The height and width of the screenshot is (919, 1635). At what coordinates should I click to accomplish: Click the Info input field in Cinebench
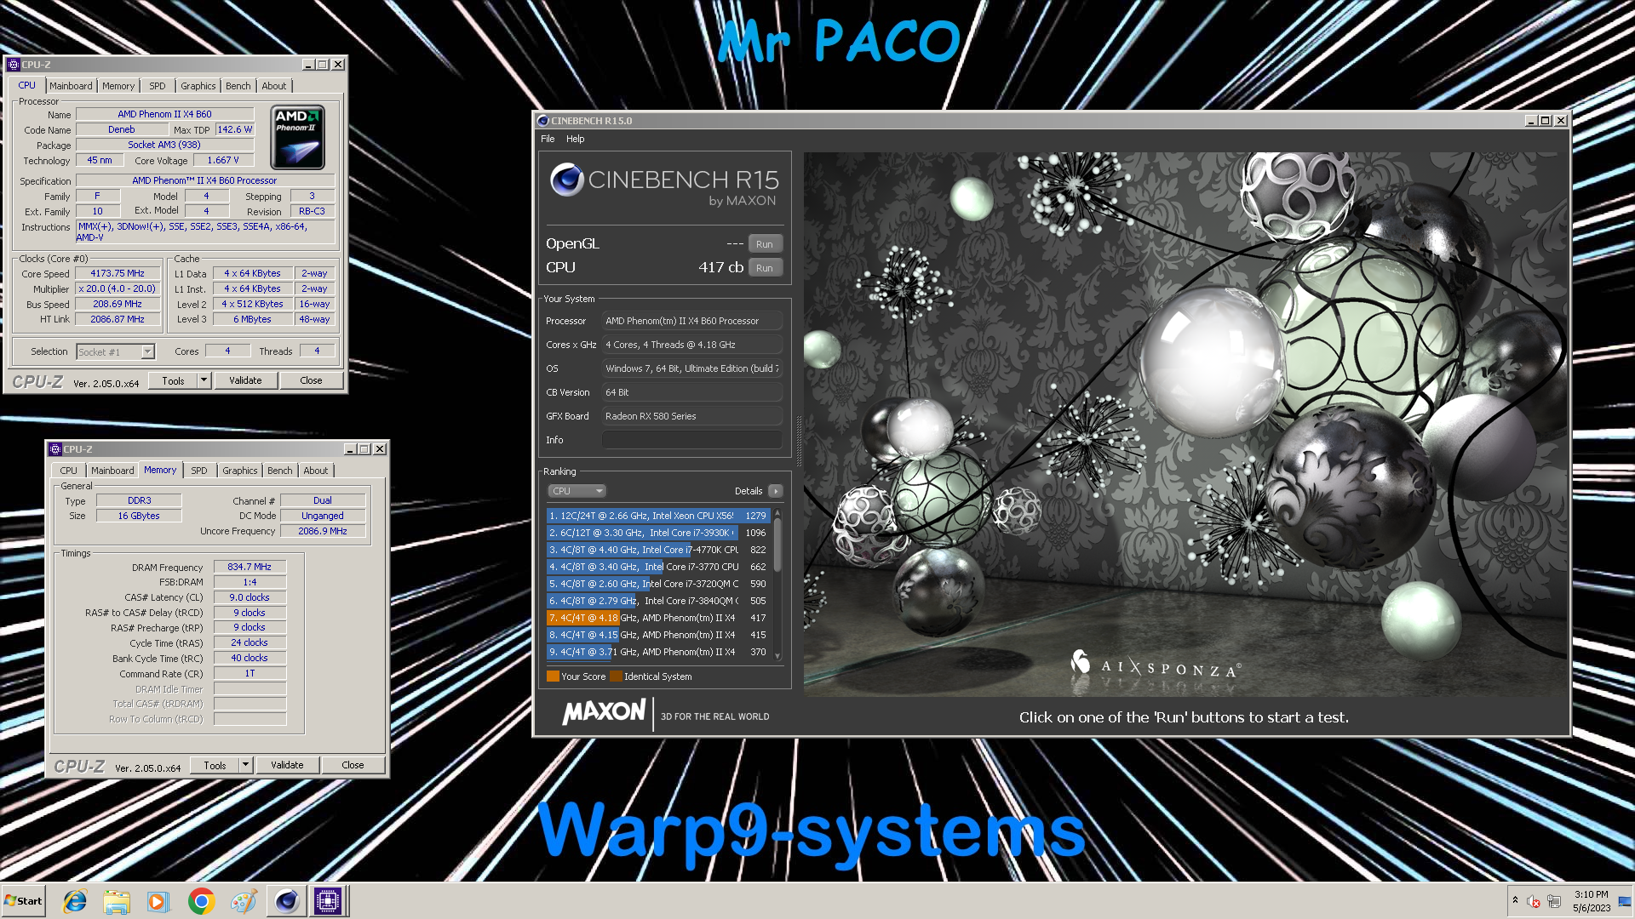pyautogui.click(x=692, y=440)
